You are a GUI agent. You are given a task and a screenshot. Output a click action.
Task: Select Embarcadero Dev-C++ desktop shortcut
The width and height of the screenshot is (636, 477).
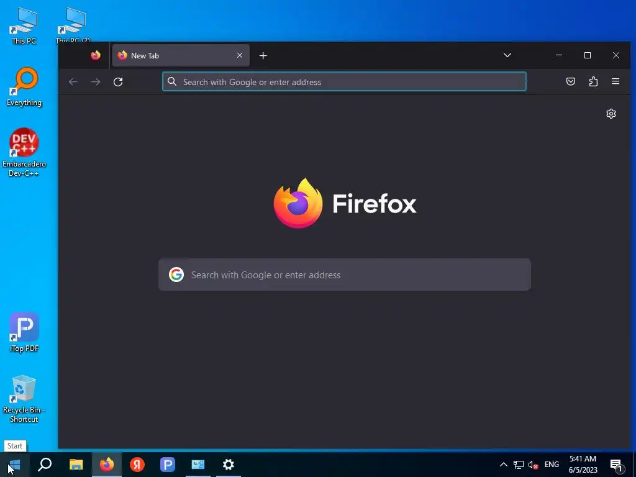tap(24, 153)
